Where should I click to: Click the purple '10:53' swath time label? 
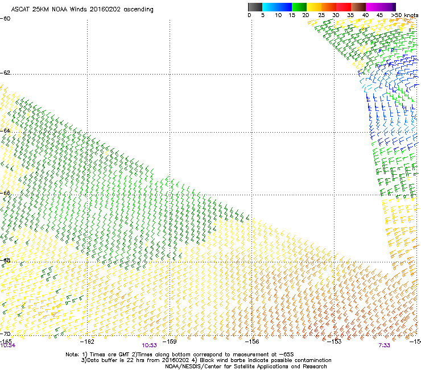coord(149,346)
